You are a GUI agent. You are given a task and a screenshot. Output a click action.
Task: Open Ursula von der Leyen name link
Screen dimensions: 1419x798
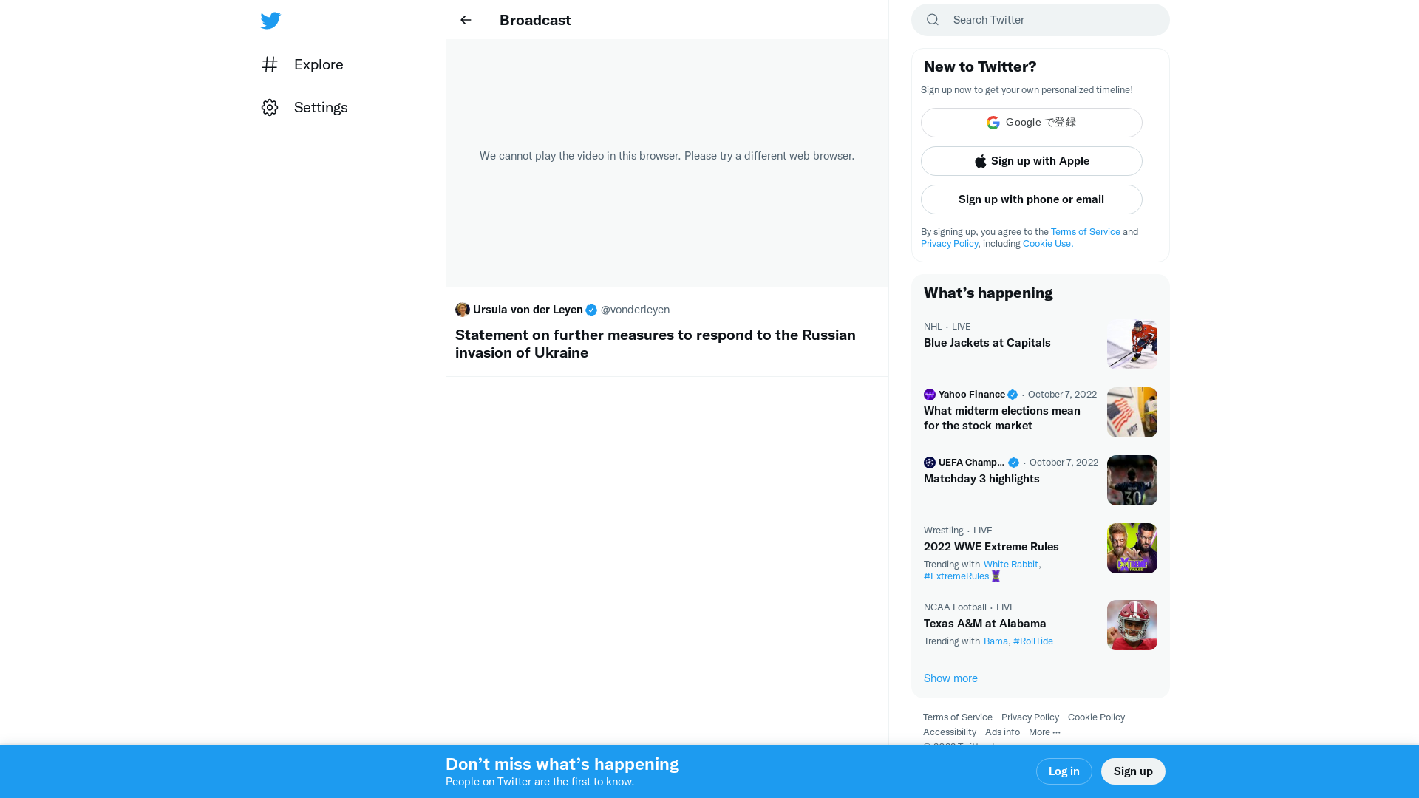[x=528, y=310]
